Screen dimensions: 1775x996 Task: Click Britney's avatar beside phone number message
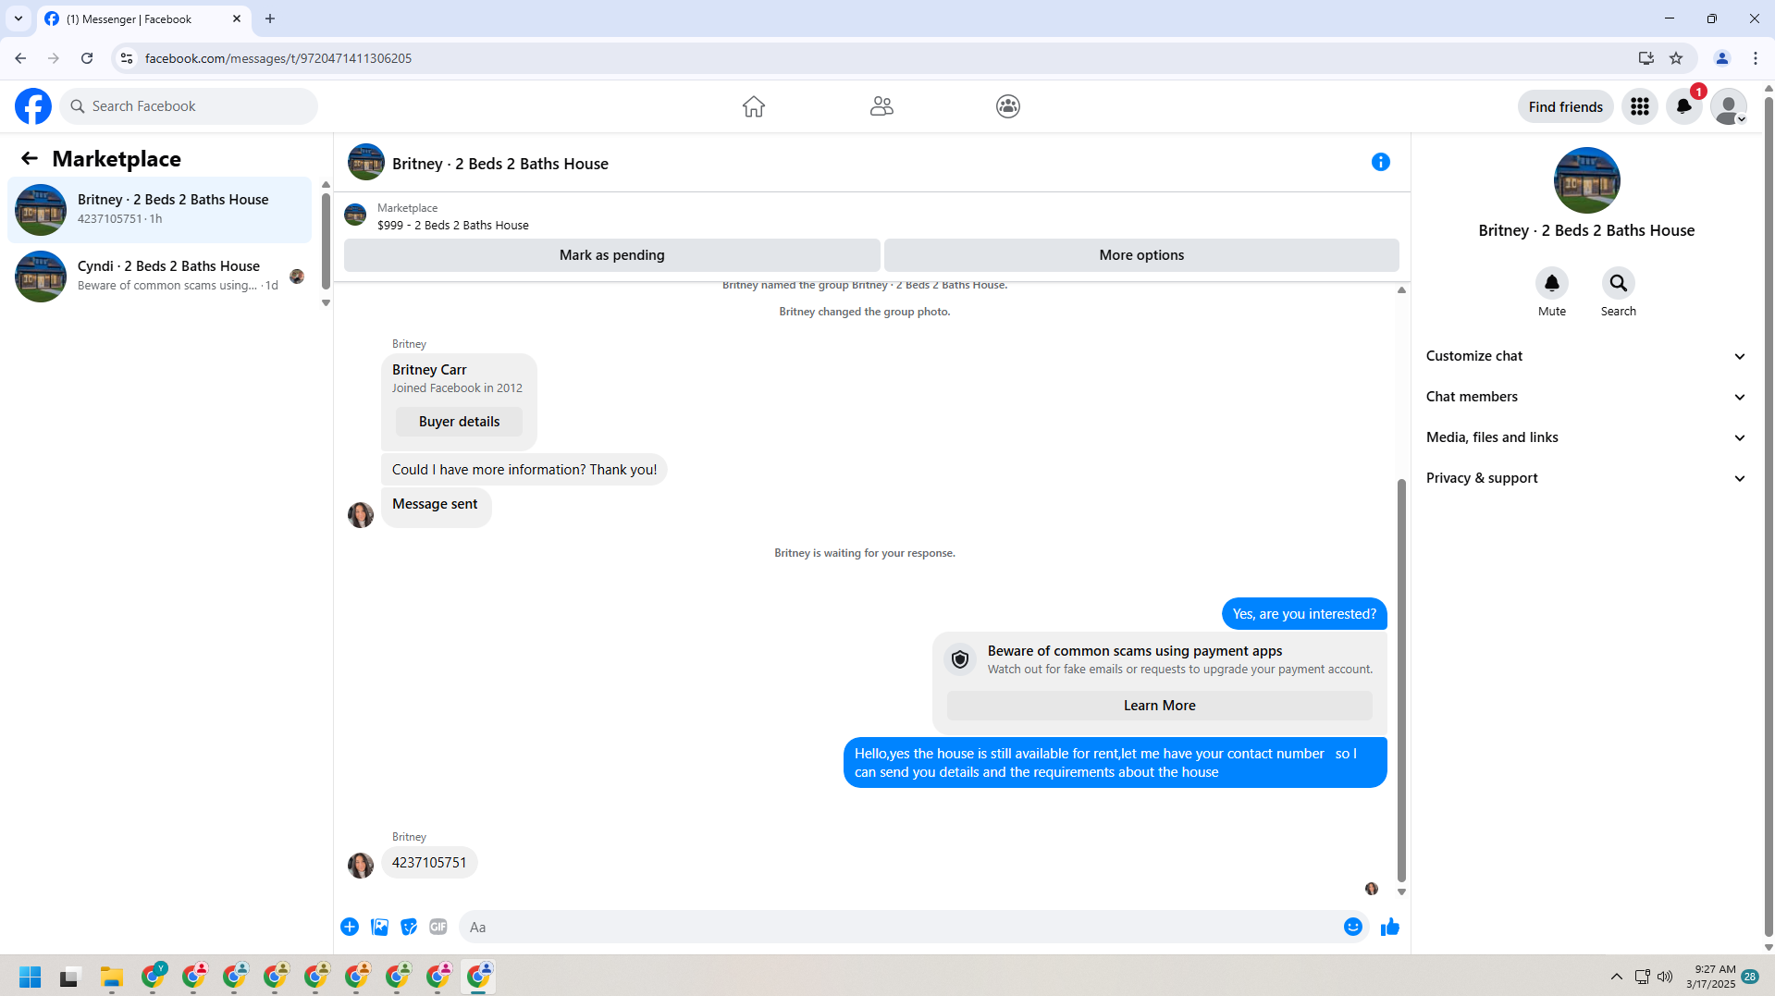361,865
